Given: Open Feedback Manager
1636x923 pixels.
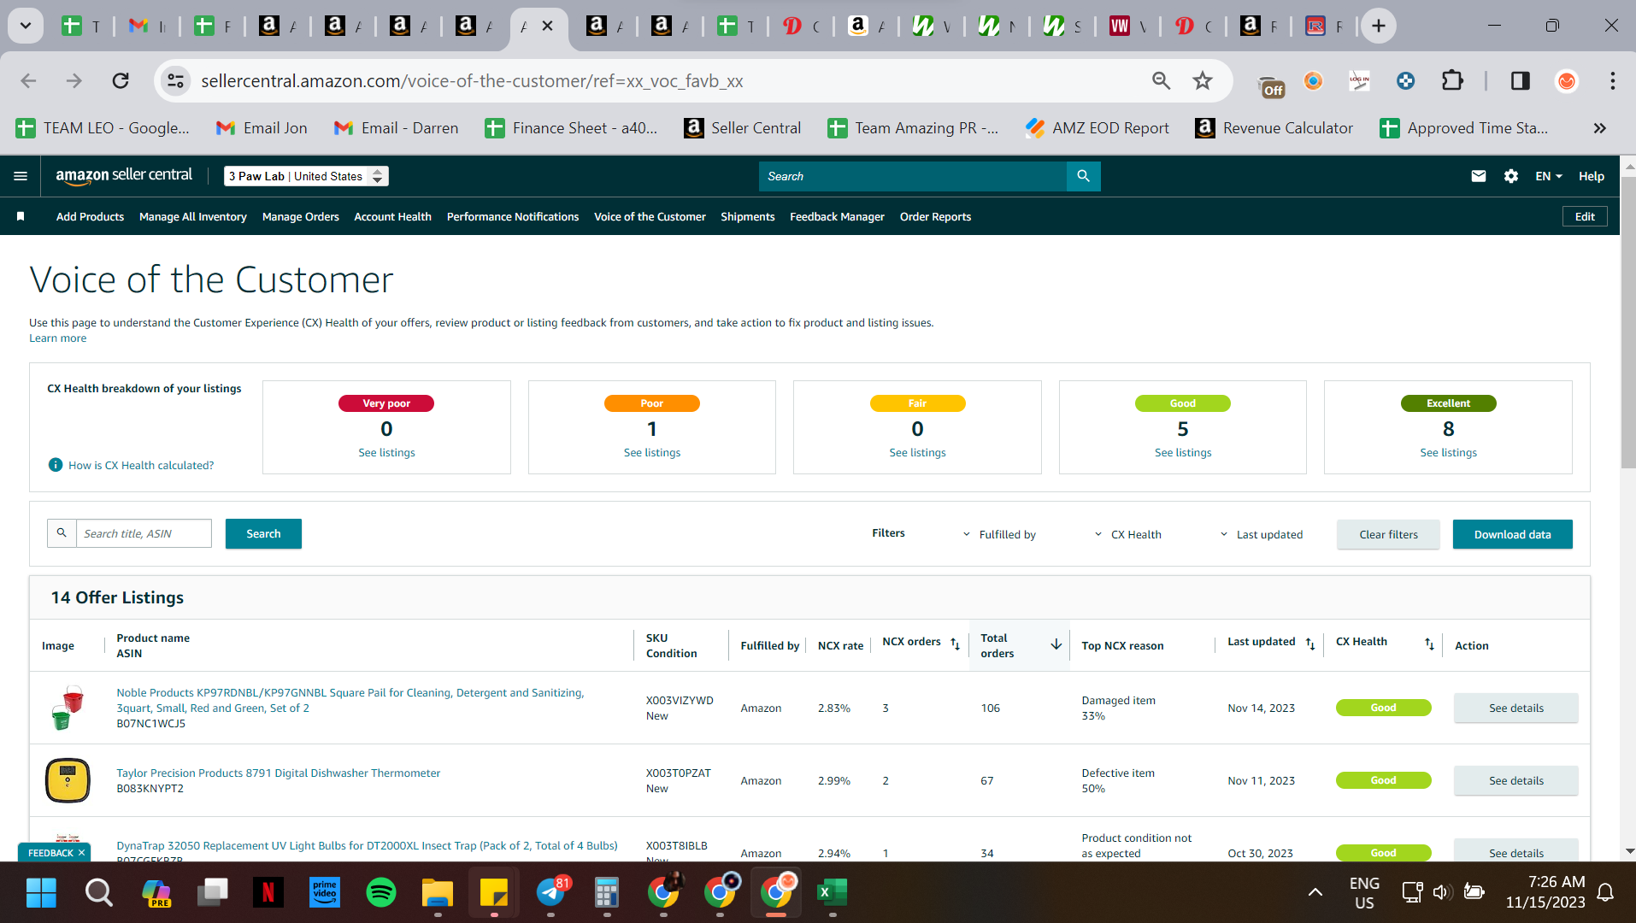Looking at the screenshot, I should coord(837,216).
